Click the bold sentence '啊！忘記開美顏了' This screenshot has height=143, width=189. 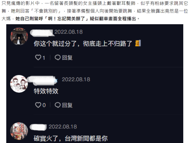(67, 19)
